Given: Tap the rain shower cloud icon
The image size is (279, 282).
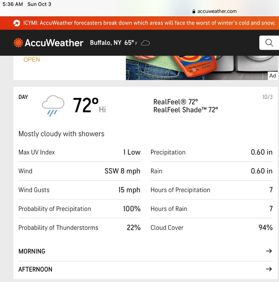Looking at the screenshot, I should click(53, 105).
